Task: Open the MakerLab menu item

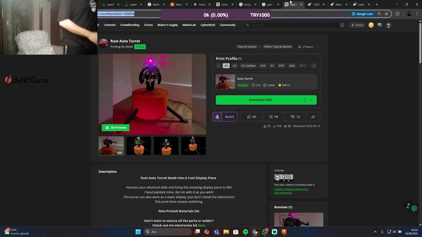Action: click(x=189, y=25)
